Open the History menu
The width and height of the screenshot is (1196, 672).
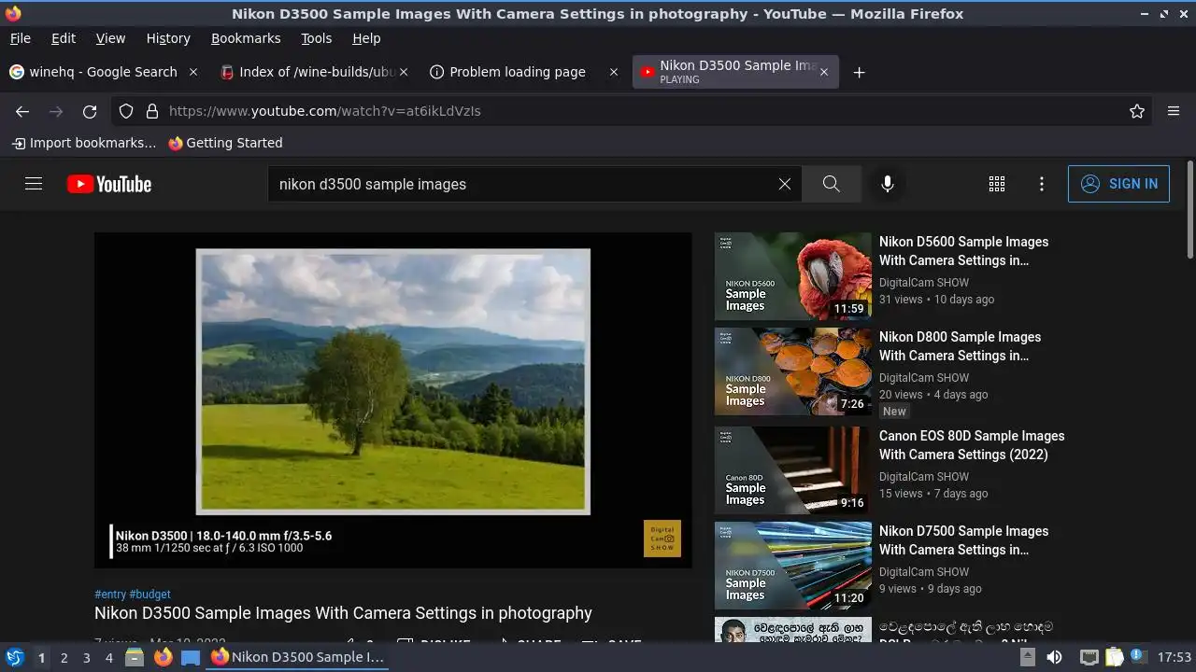click(x=168, y=38)
